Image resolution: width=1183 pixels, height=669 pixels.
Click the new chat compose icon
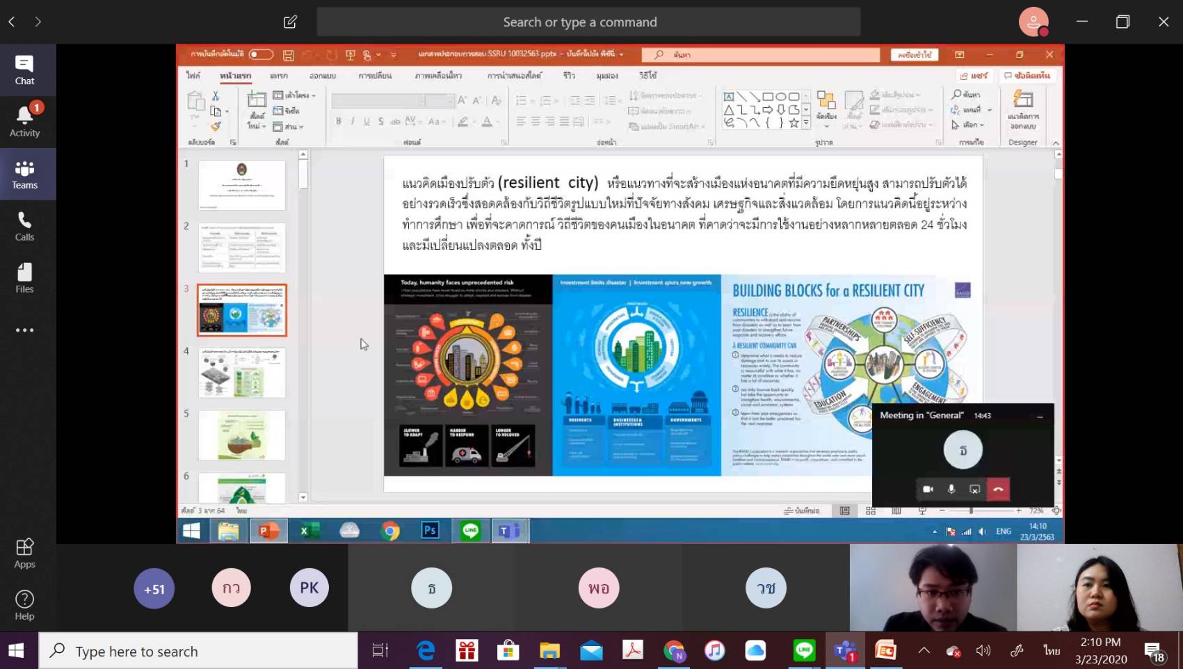[x=290, y=22]
